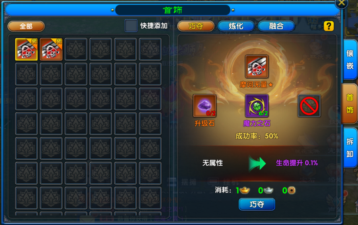358x225 pixels.
Task: Click the silver ingot cost icon
Action: click(268, 190)
